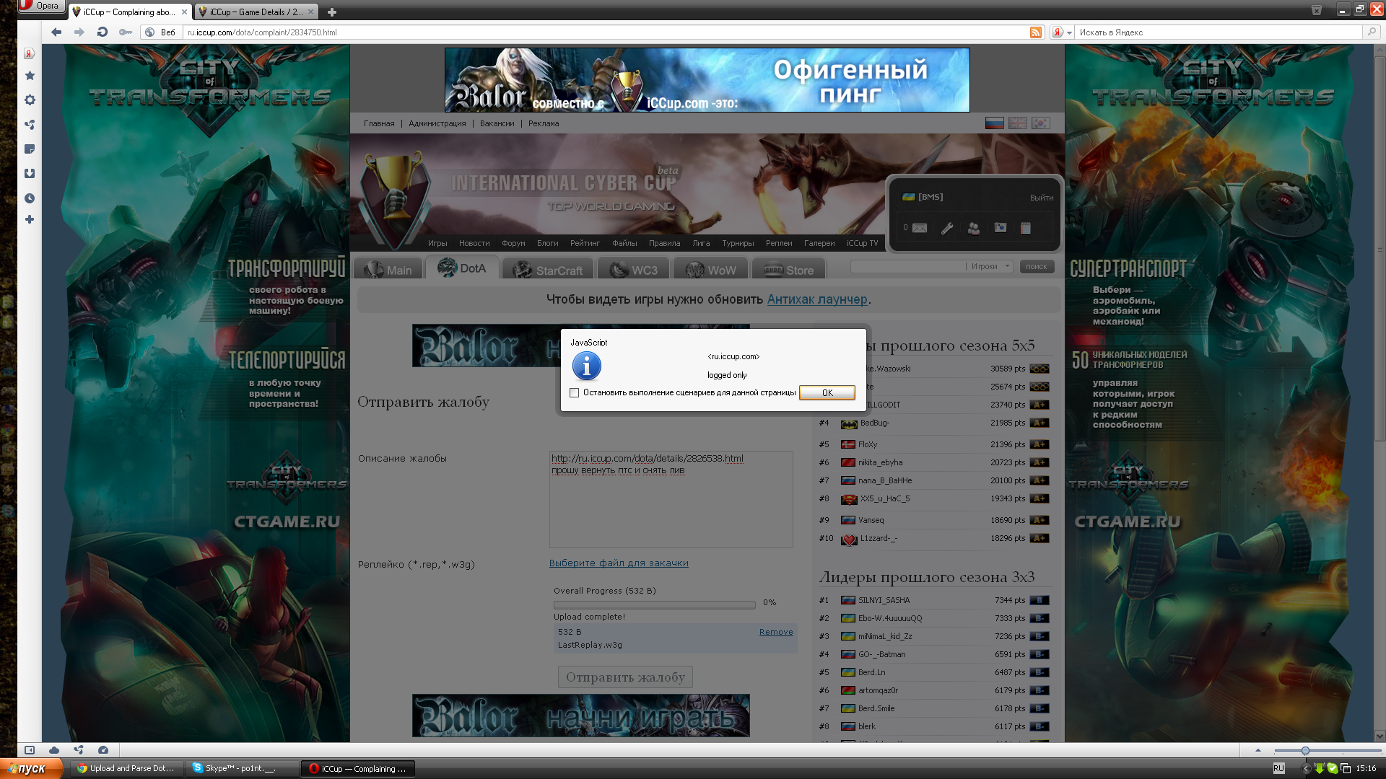Viewport: 1386px width, 779px height.
Task: Switch site language to Korean flag
Action: [x=1040, y=123]
